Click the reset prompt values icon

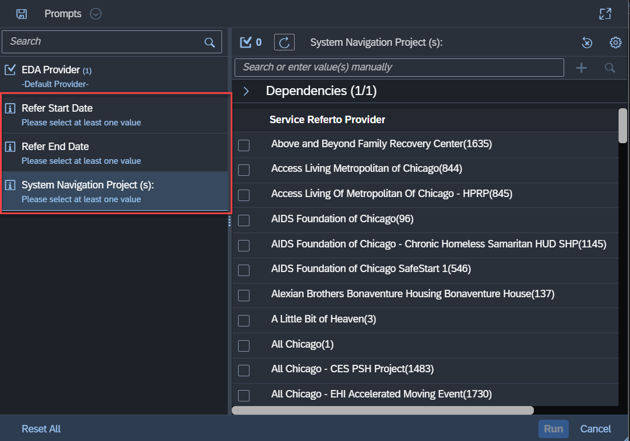click(x=587, y=42)
